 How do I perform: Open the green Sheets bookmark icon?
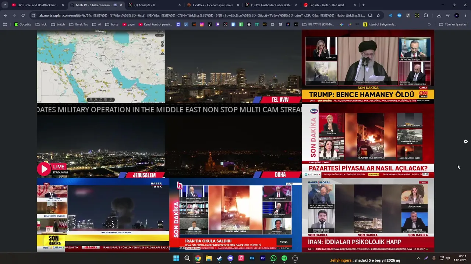(241, 25)
